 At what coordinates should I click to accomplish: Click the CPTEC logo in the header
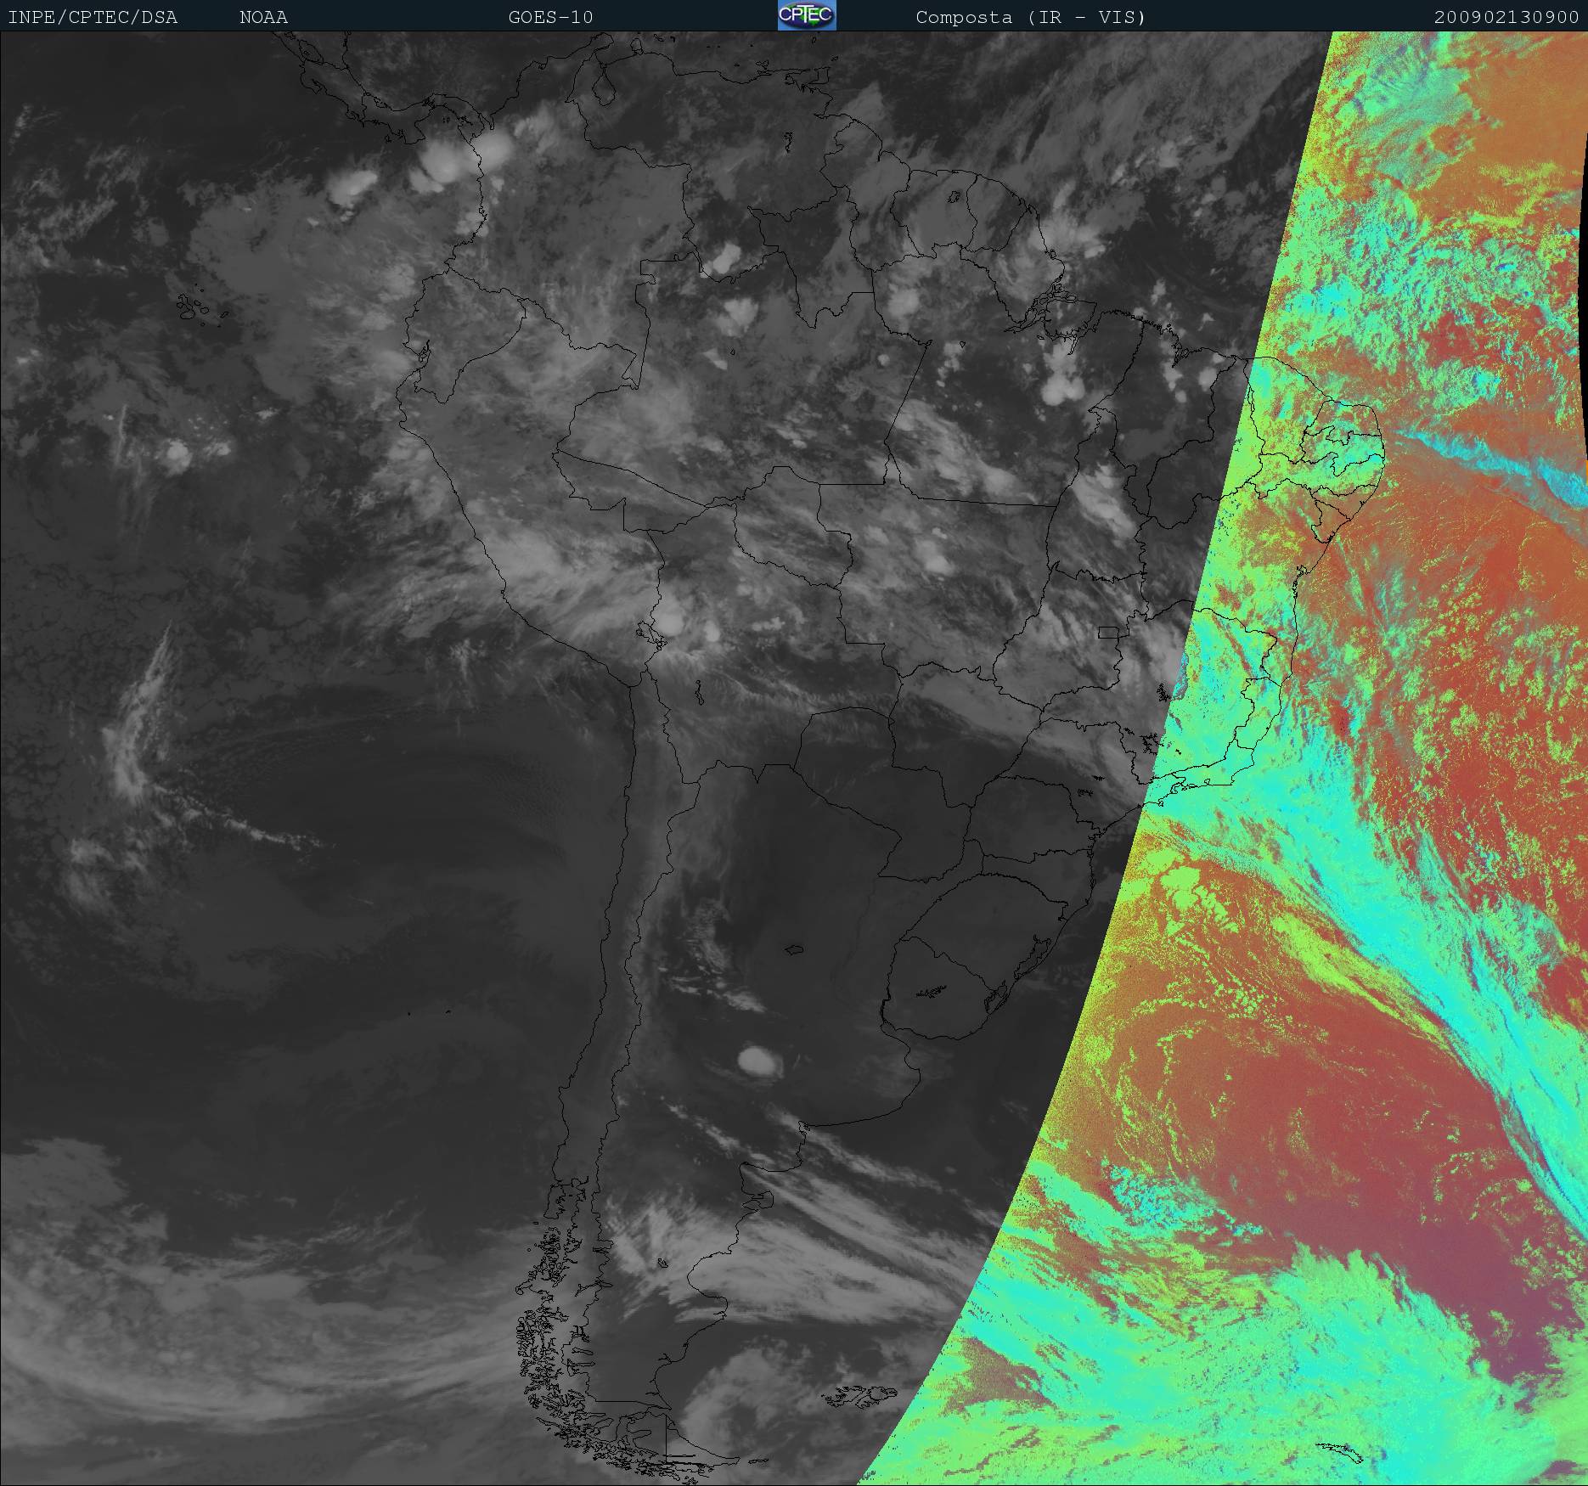tap(807, 15)
